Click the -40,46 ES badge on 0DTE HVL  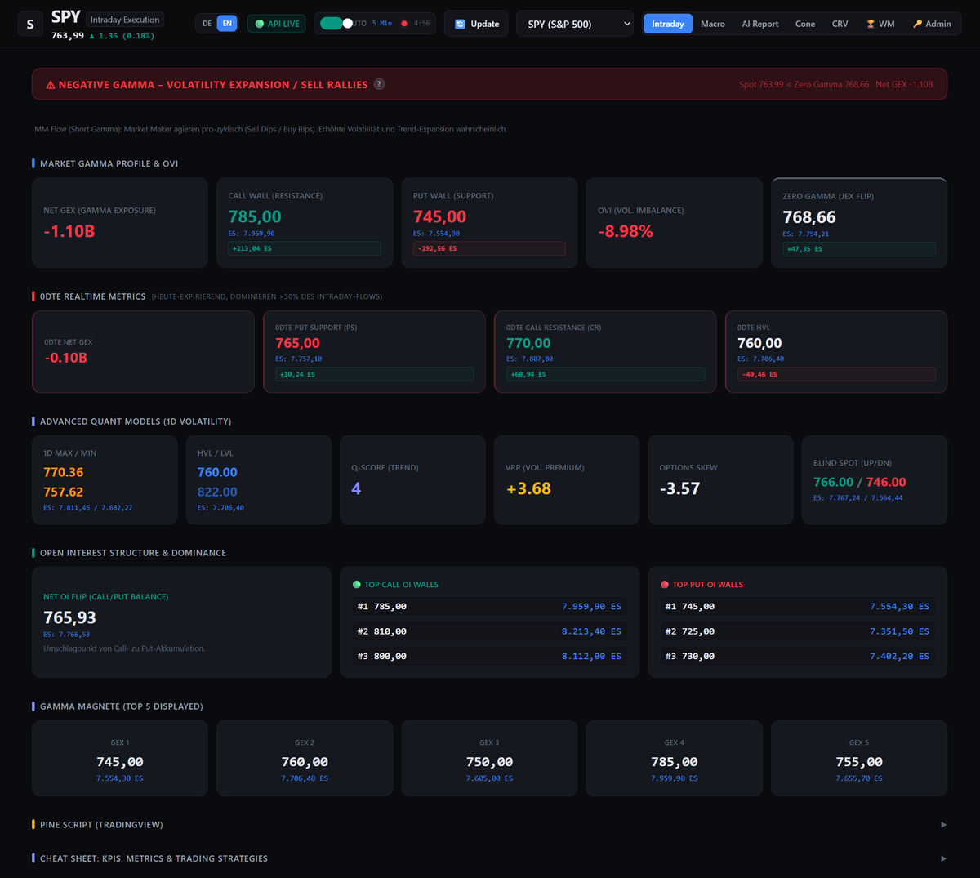[x=836, y=374]
